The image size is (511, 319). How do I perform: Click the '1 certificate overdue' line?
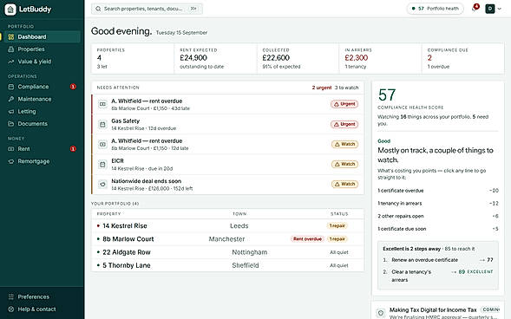[x=438, y=191]
